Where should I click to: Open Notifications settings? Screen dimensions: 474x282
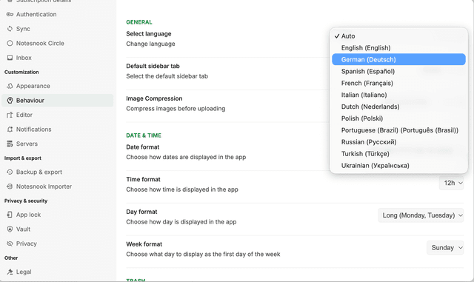(58, 130)
